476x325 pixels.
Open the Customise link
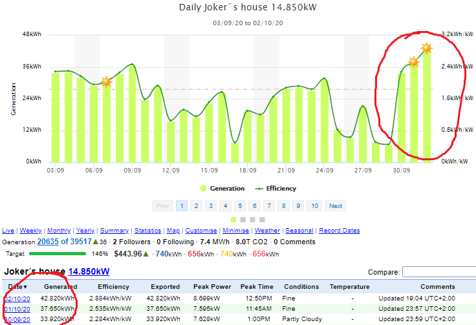point(201,231)
